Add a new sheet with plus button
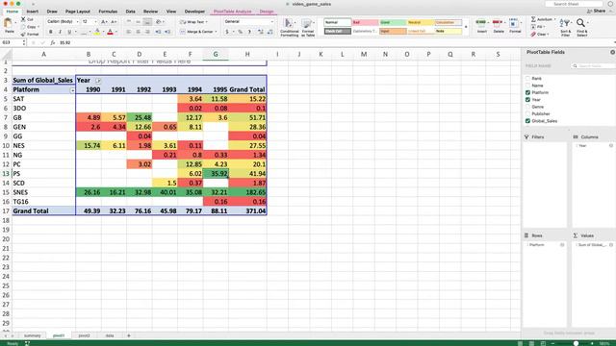The height and width of the screenshot is (346, 616). pos(128,335)
